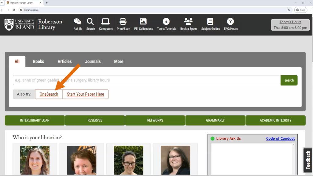Switch to the Books search tab
The width and height of the screenshot is (313, 176).
click(x=39, y=61)
